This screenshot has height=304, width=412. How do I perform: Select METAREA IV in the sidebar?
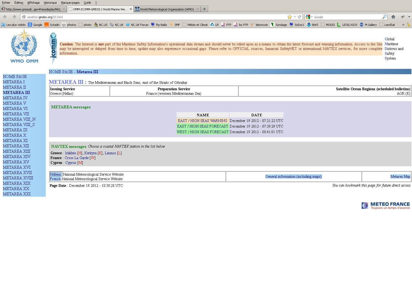tap(15, 98)
